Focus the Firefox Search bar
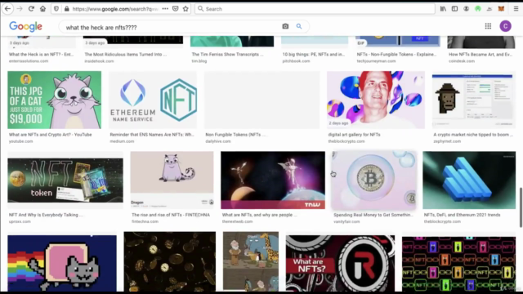The height and width of the screenshot is (294, 523). coord(315,9)
